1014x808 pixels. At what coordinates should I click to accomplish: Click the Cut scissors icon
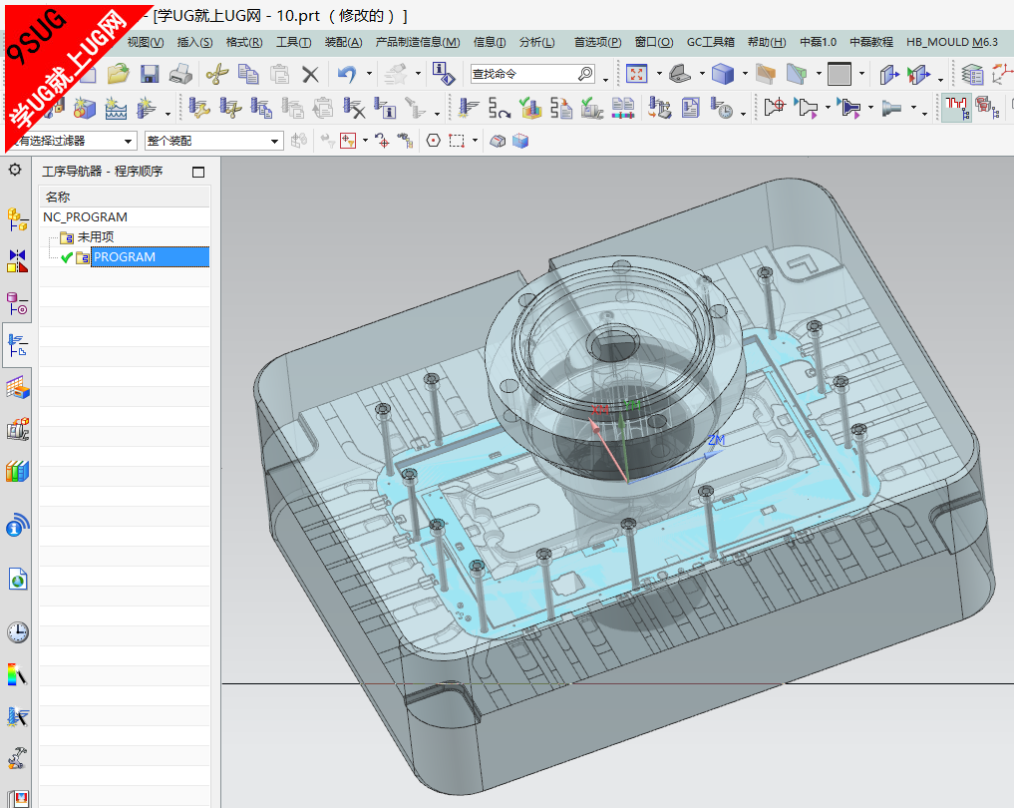[217, 74]
